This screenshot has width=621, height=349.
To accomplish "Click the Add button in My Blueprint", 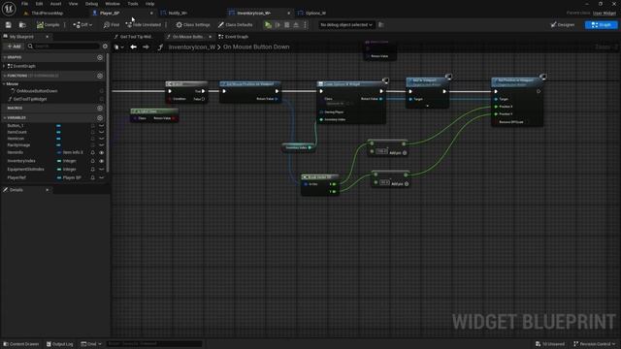I will click(14, 47).
